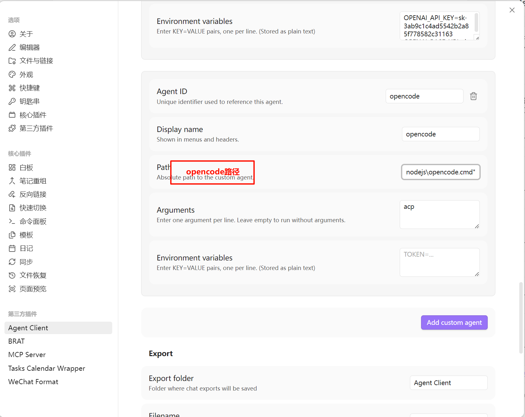Click the 钥匙串 key icon

pyautogui.click(x=12, y=101)
